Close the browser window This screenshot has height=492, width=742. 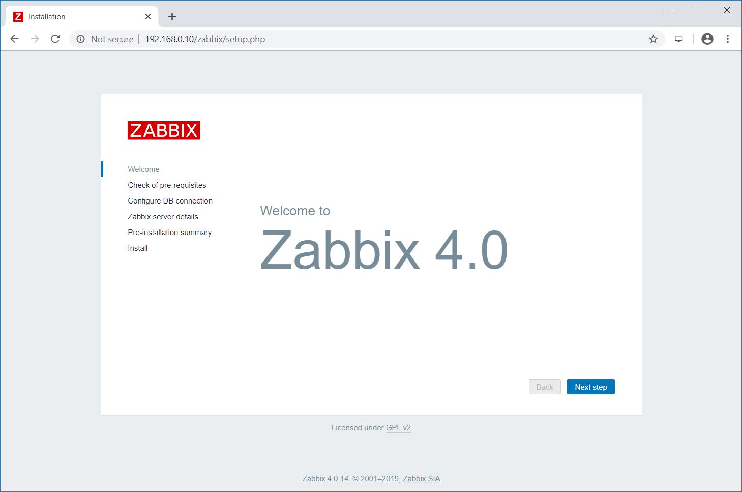727,10
